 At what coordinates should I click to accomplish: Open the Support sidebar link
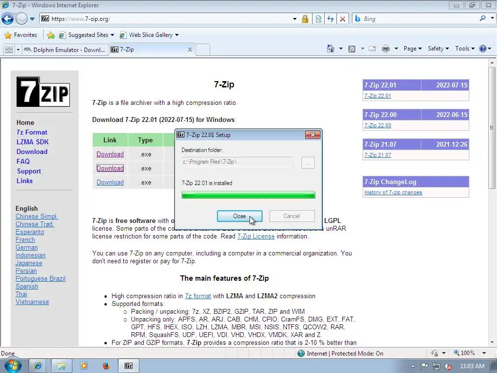point(29,171)
